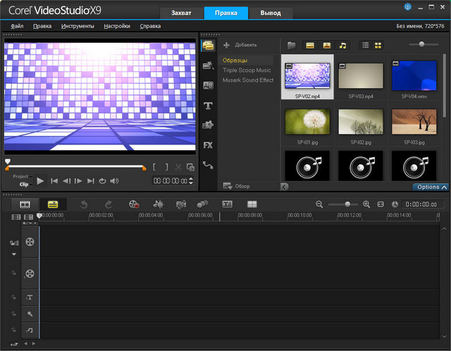
Task: Expand the Обзор browse button
Action: coord(236,186)
